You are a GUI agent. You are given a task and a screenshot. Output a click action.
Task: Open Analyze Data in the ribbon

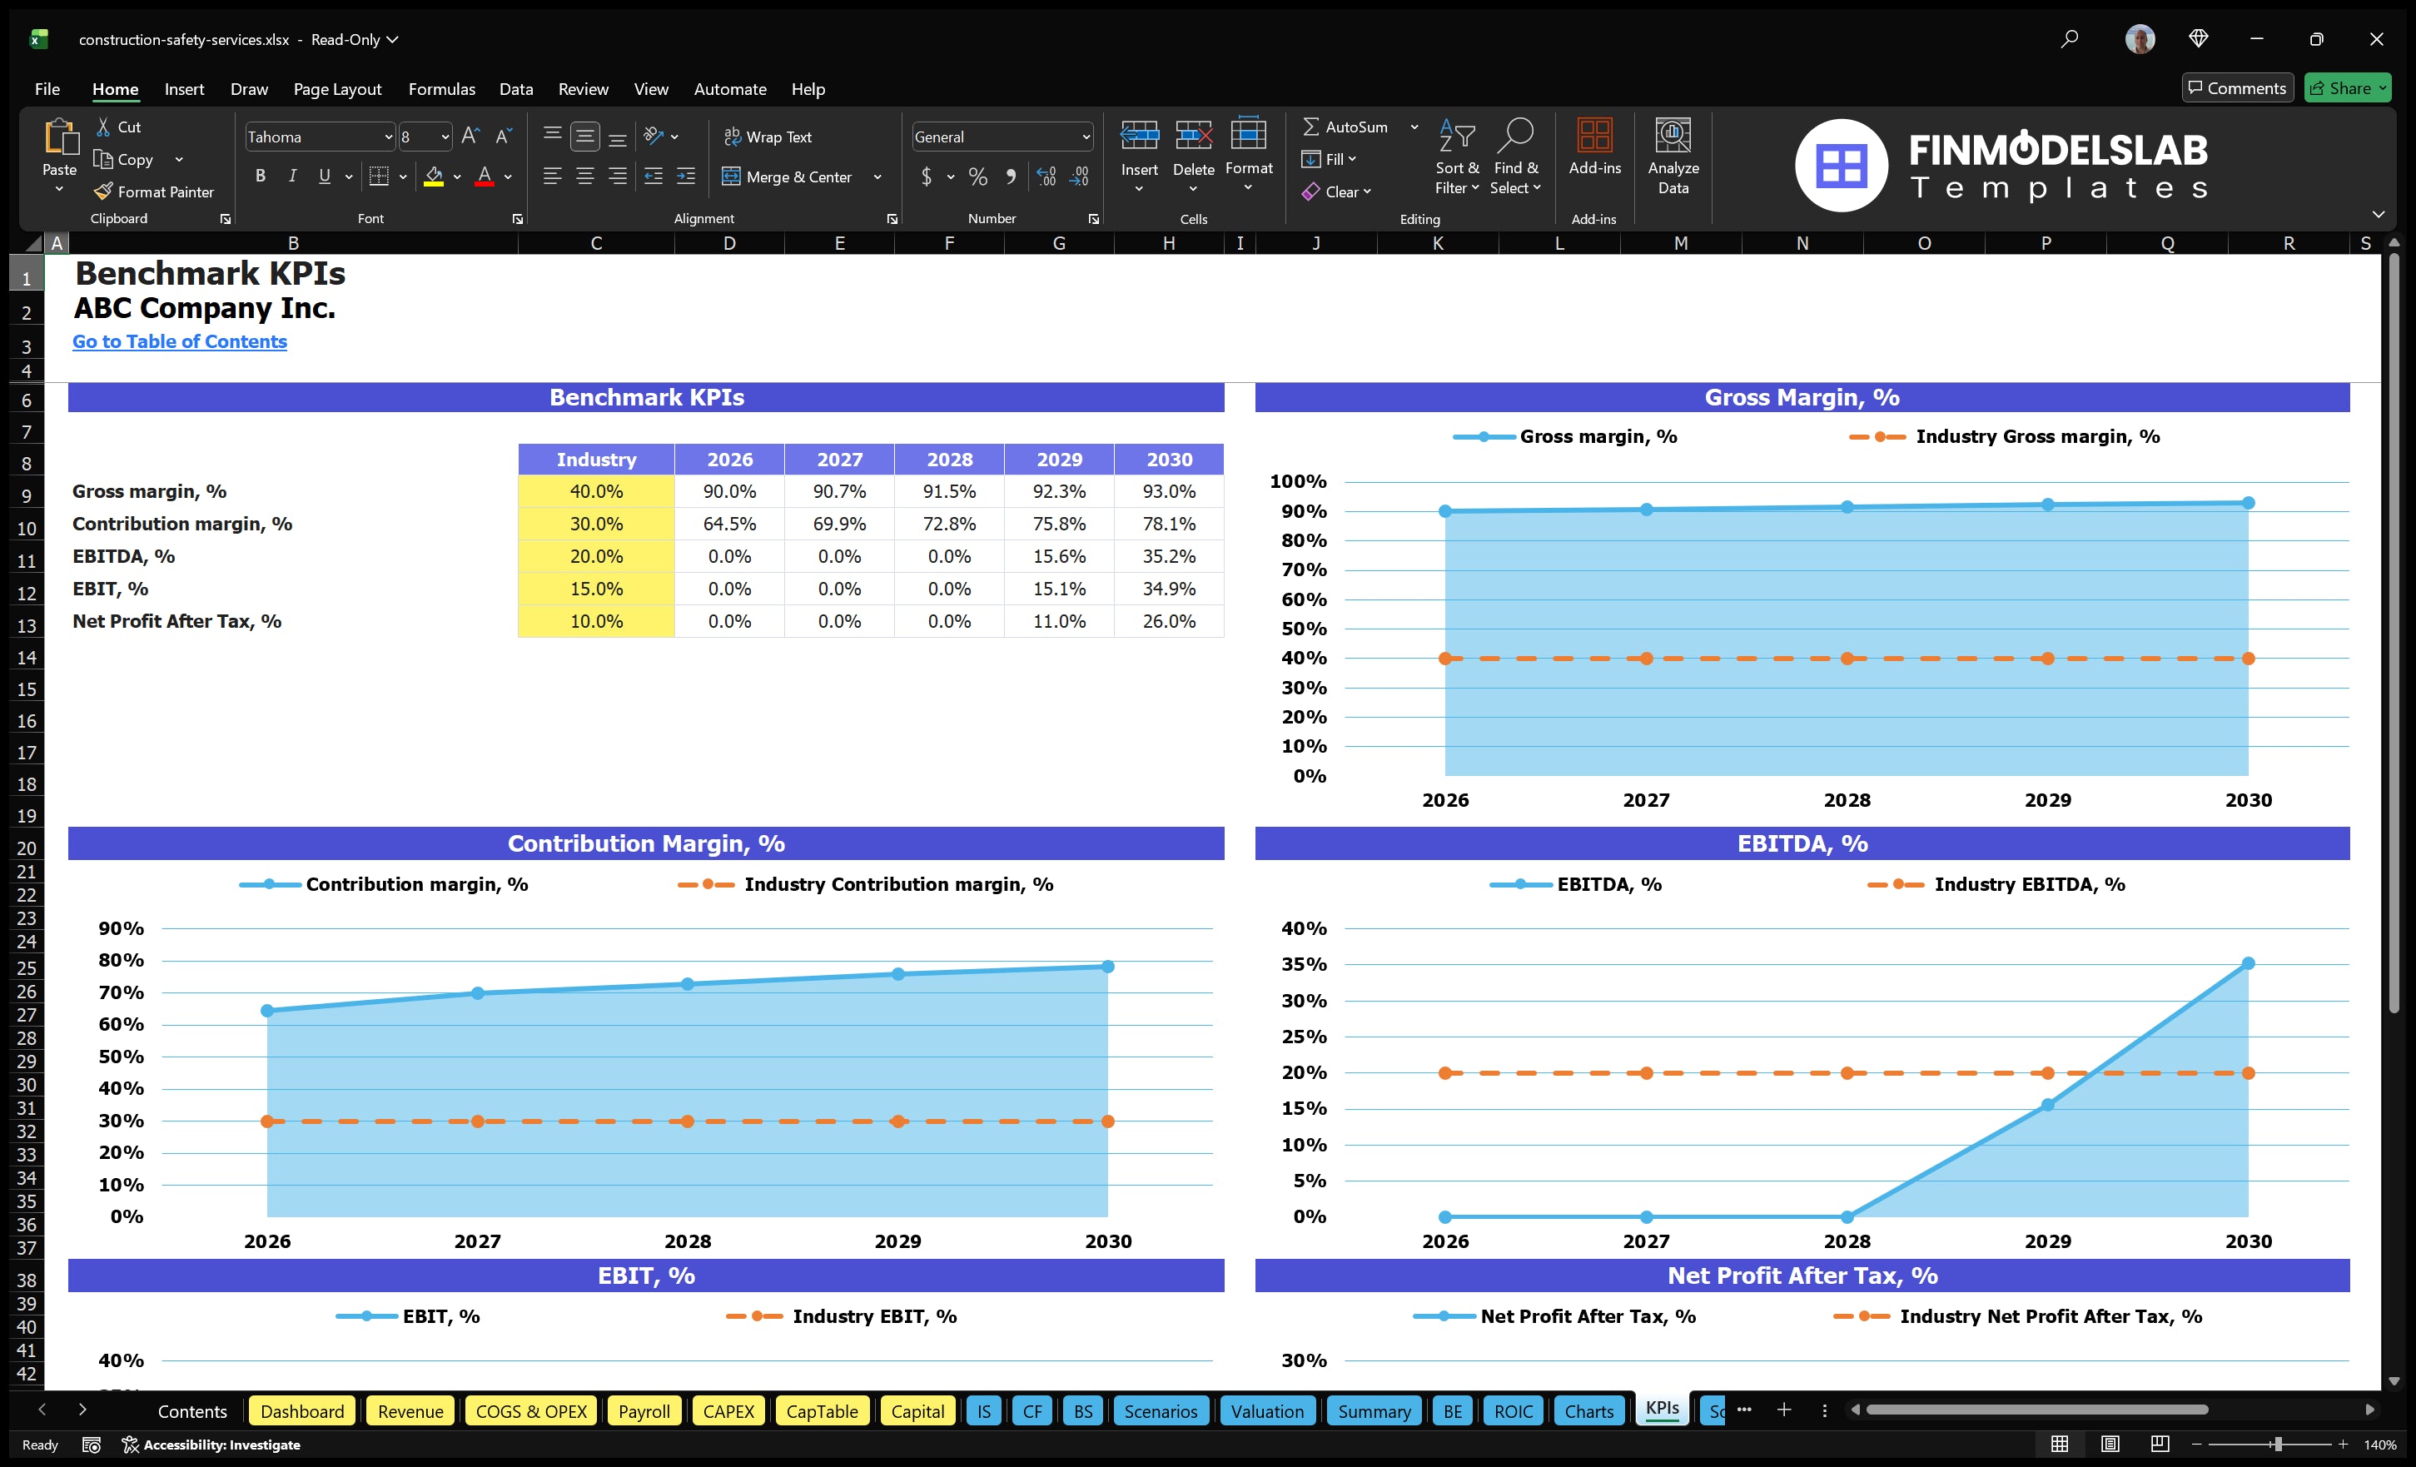point(1673,157)
